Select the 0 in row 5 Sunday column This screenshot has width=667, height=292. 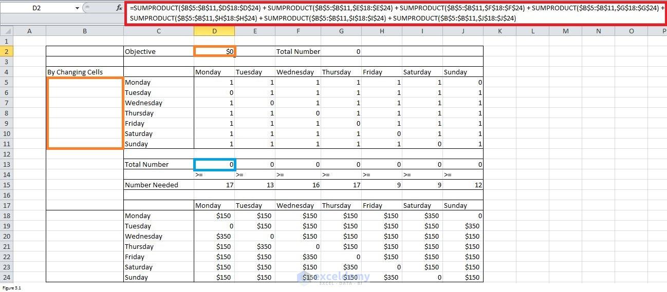[x=463, y=82]
